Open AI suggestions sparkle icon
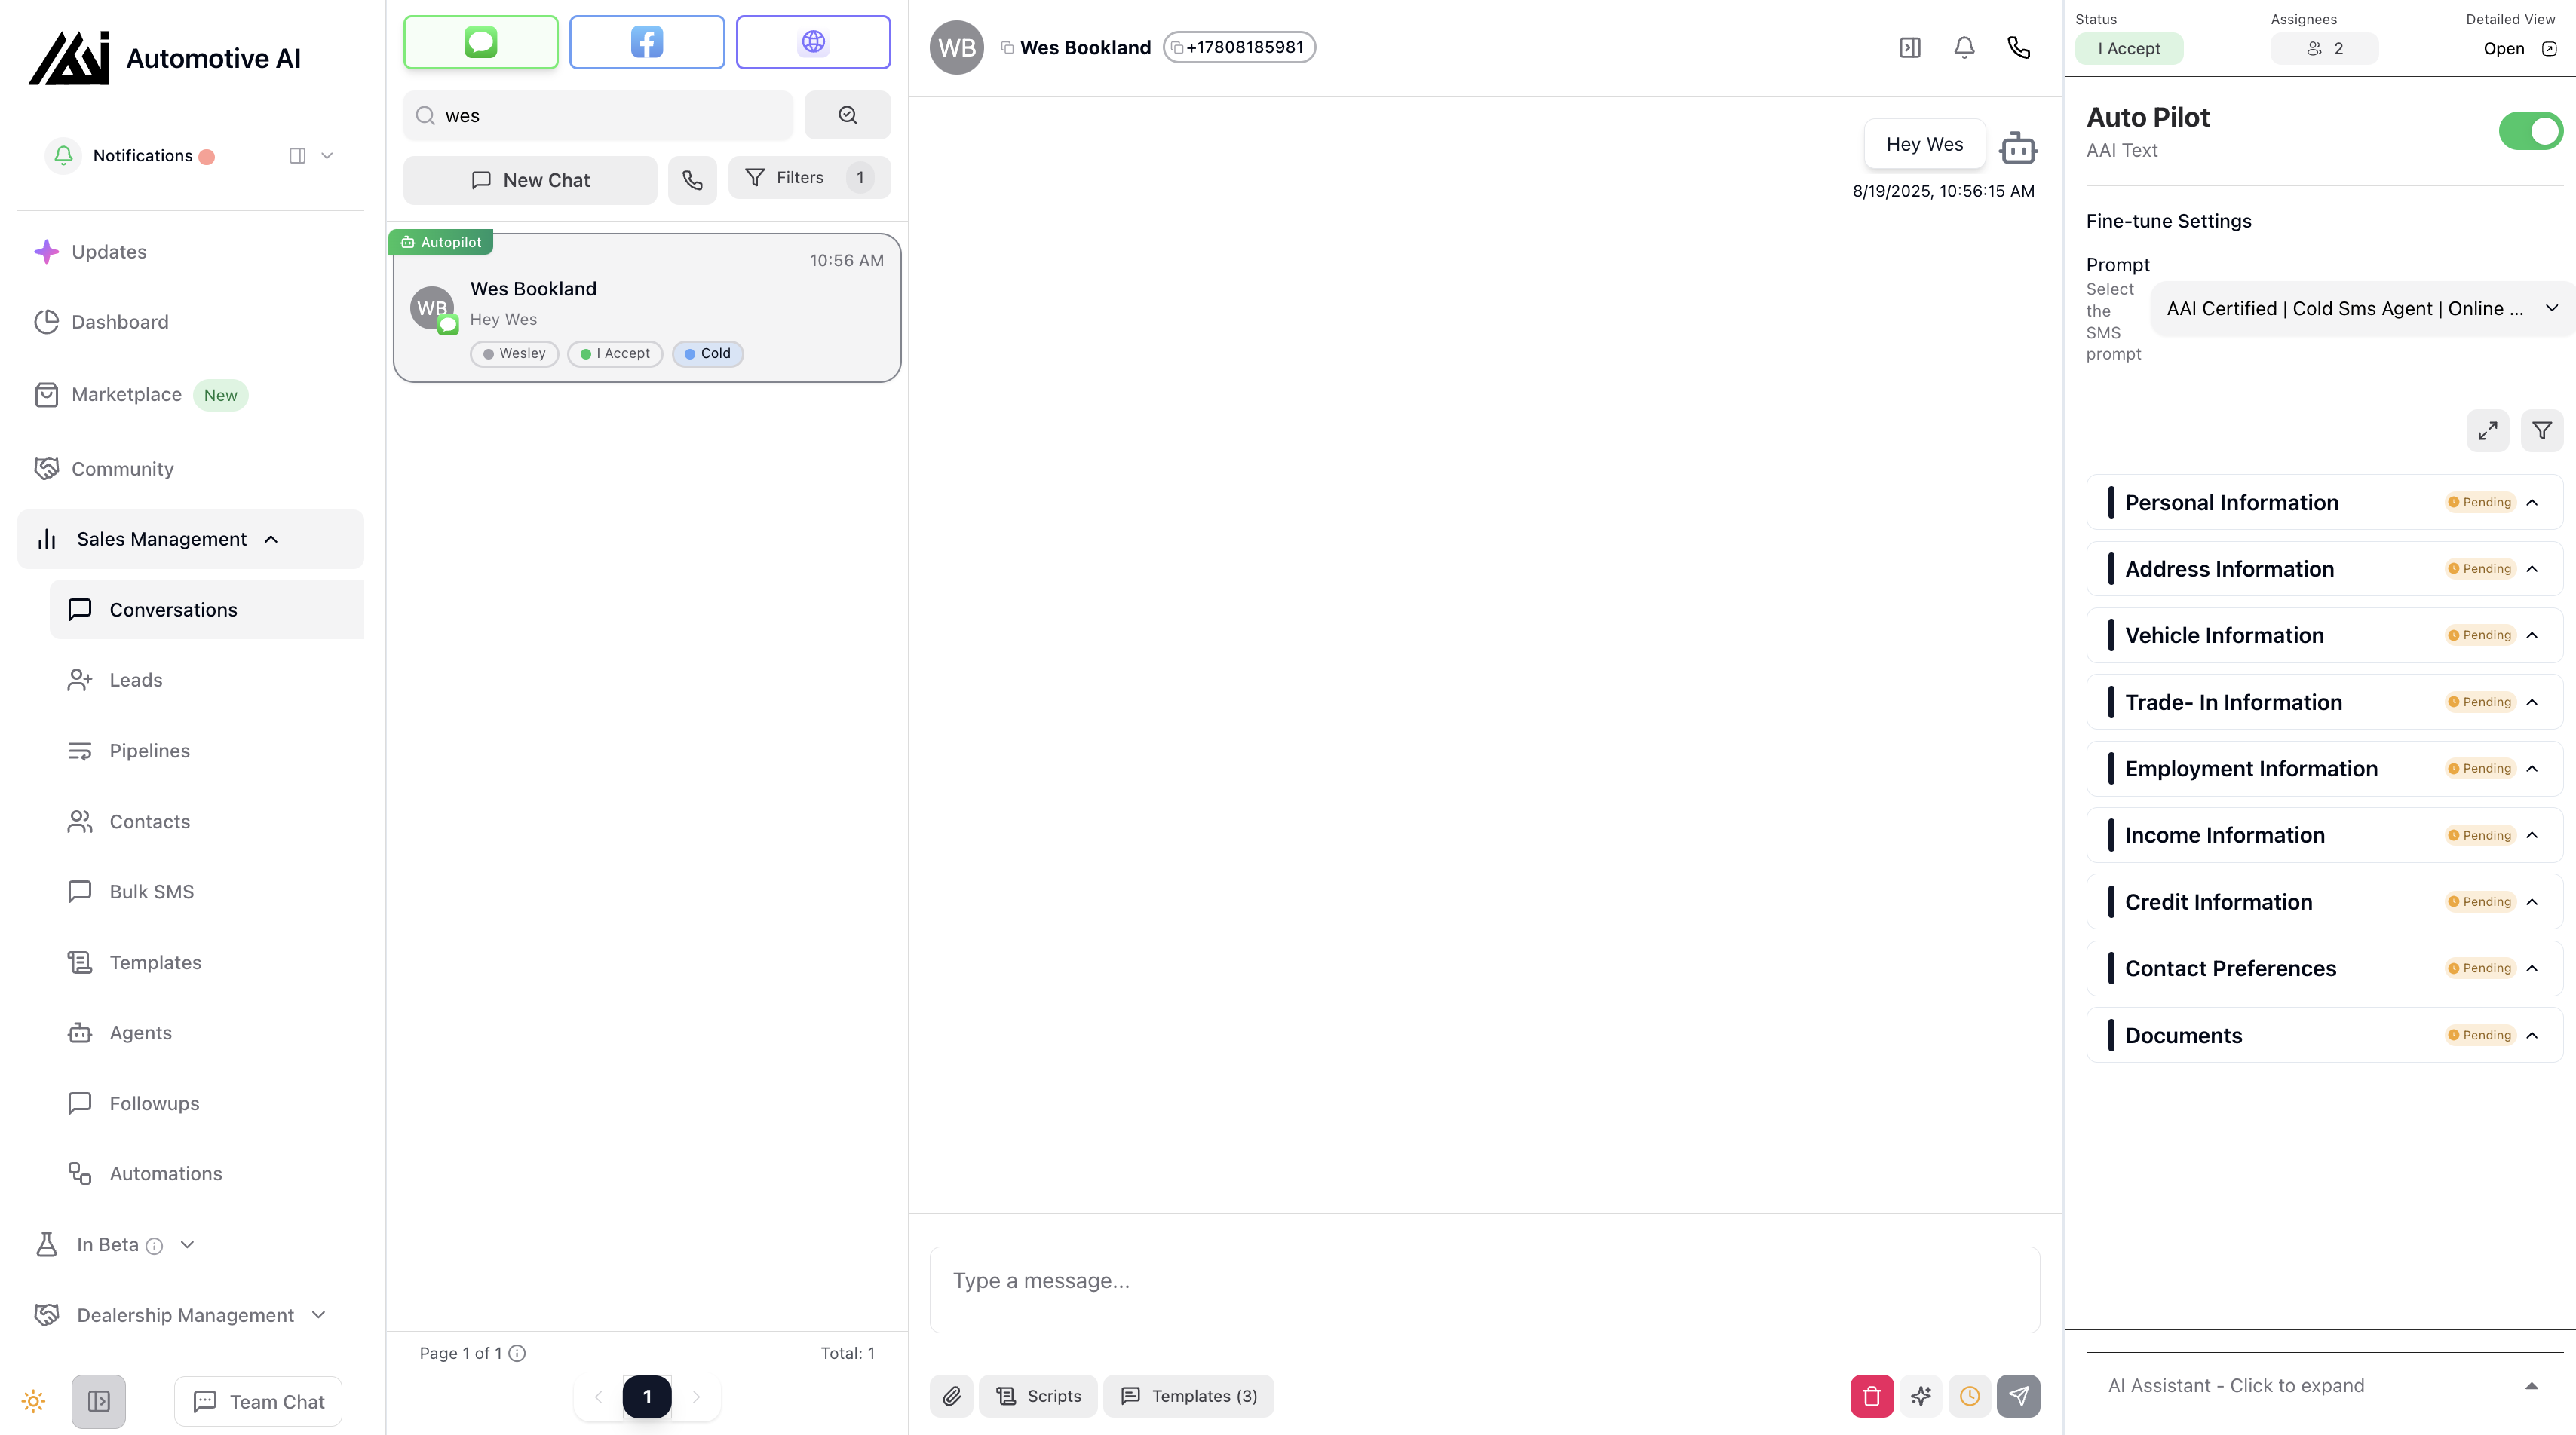Viewport: 2576px width, 1435px height. [1921, 1396]
